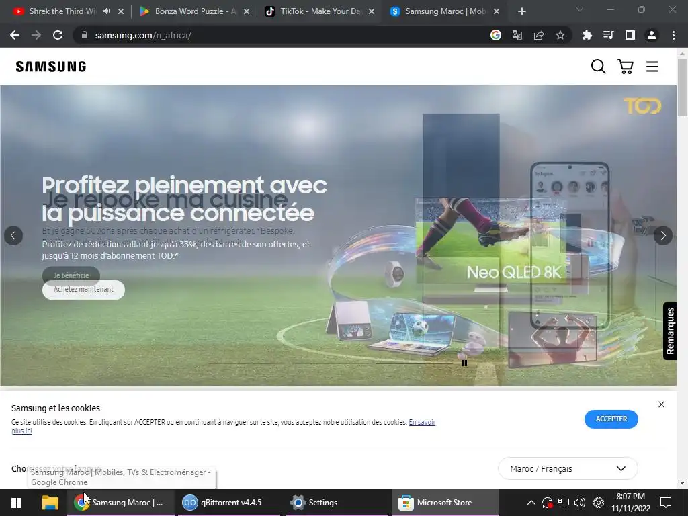The width and height of the screenshot is (688, 516).
Task: Click the address bar URL field
Action: pyautogui.click(x=281, y=35)
